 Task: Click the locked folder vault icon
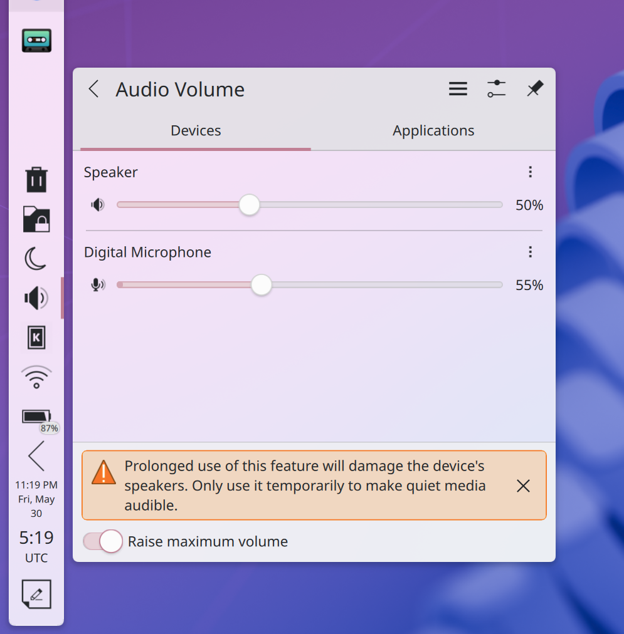(36, 219)
